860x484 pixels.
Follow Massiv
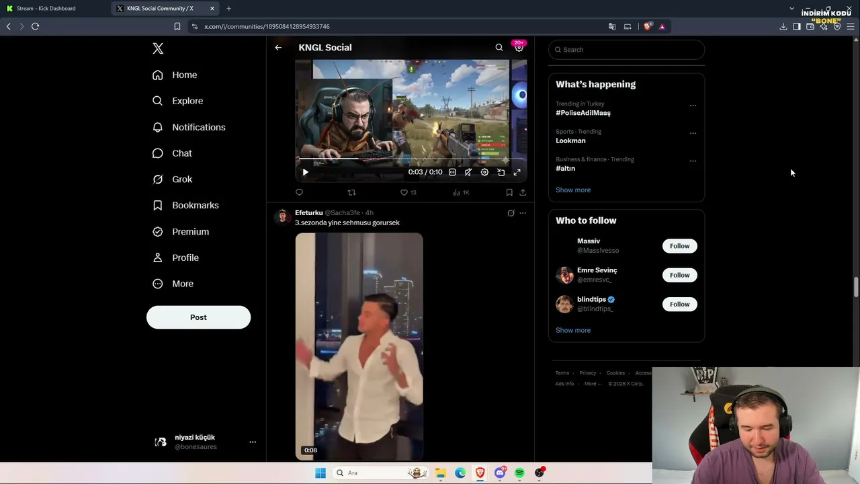coord(679,246)
